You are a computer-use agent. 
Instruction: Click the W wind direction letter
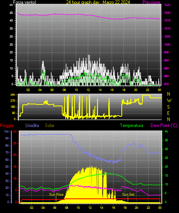click(169, 101)
